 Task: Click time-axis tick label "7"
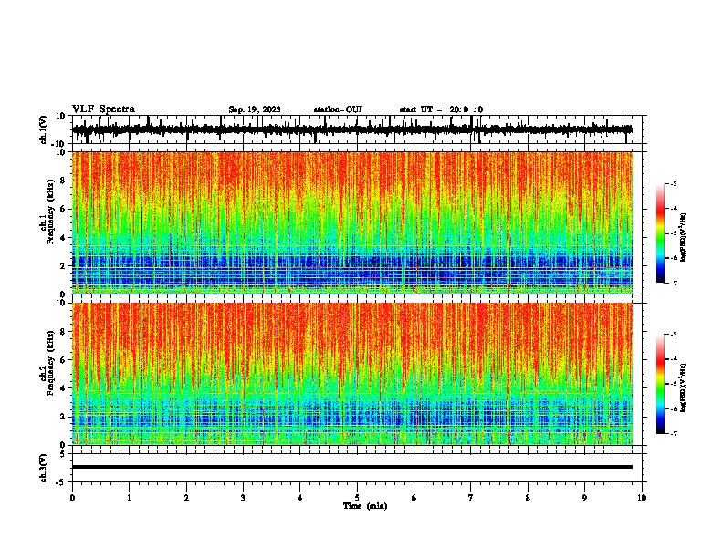pyautogui.click(x=471, y=498)
